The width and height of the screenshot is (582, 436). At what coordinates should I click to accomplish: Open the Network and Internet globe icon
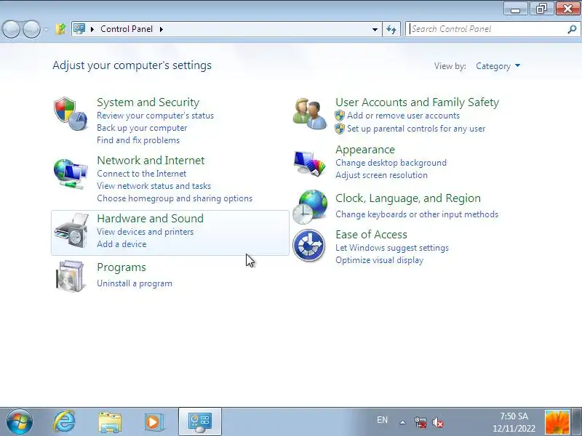coord(71,174)
